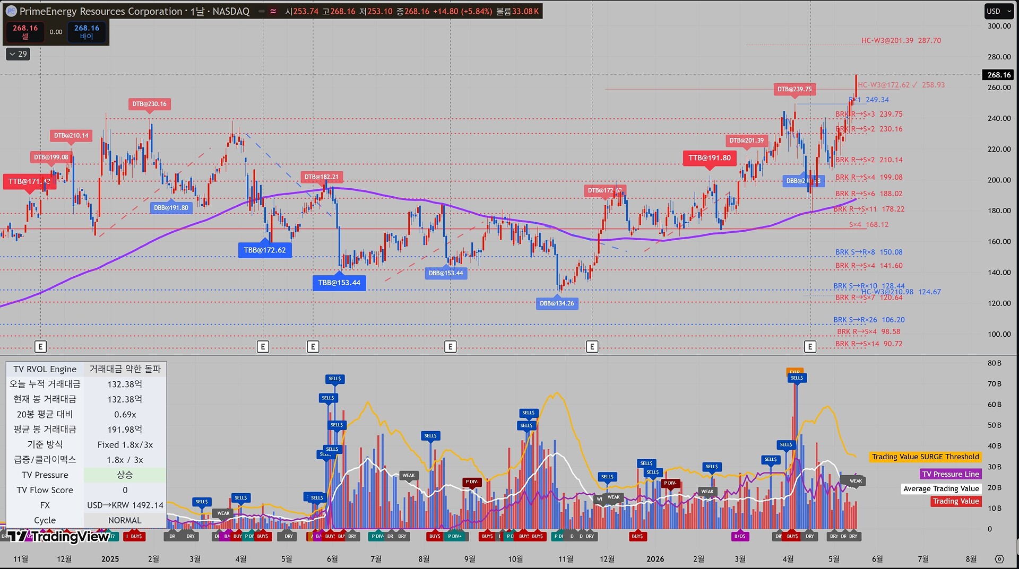Click the TTB@191.80 chart label
This screenshot has height=569, width=1019.
tap(710, 158)
